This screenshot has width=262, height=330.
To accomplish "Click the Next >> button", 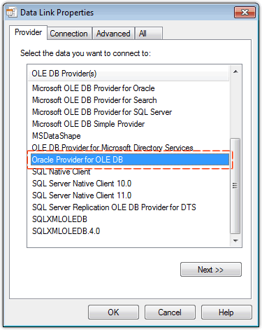I will click(x=211, y=270).
